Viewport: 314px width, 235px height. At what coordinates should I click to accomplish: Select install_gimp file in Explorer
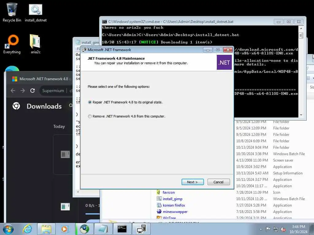coord(172,199)
